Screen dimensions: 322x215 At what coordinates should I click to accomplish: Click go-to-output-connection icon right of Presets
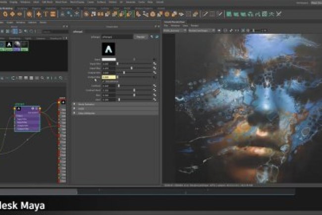(157, 37)
